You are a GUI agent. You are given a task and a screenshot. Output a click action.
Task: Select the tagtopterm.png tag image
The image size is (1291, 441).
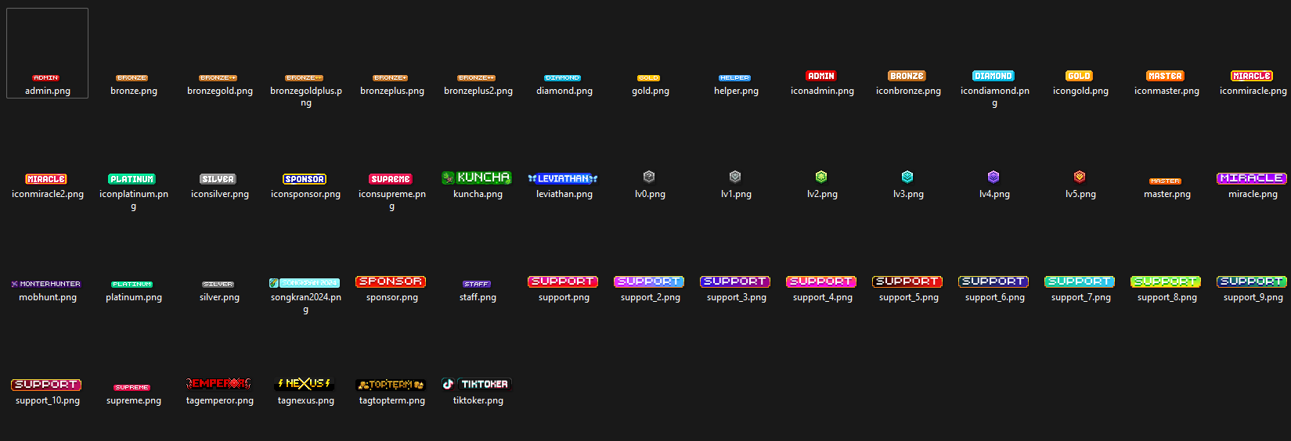pos(391,385)
